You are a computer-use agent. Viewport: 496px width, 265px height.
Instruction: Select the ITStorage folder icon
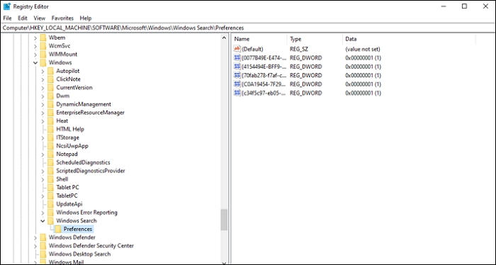pos(50,137)
